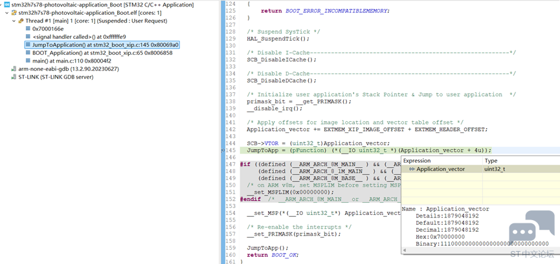Click highlighted JumpToApp assignment line 145

(369, 150)
